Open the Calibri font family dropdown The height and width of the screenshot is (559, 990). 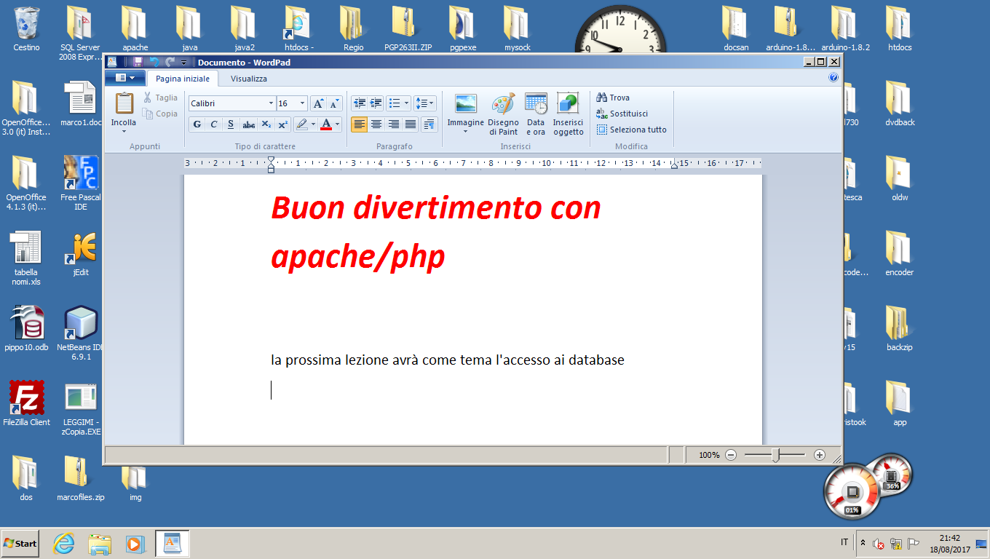coord(272,103)
